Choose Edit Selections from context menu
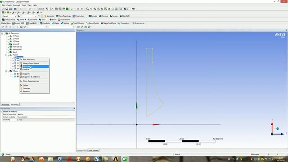The height and width of the screenshot is (162, 288). pos(34,59)
